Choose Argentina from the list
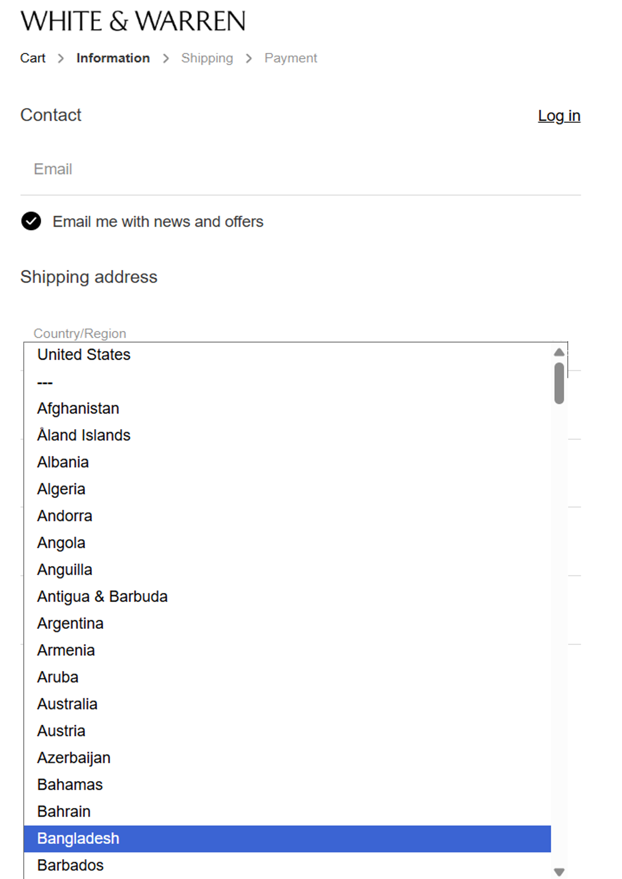 pos(71,623)
